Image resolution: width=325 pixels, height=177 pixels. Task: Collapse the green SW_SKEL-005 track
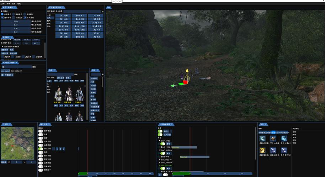pos(159,165)
